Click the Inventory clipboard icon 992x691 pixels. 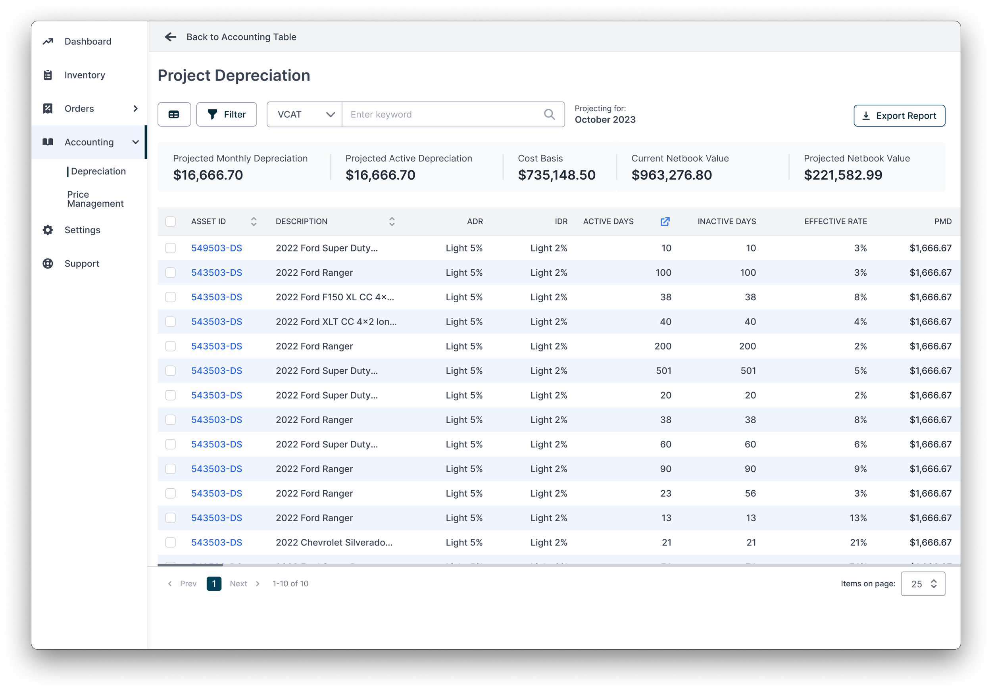48,75
